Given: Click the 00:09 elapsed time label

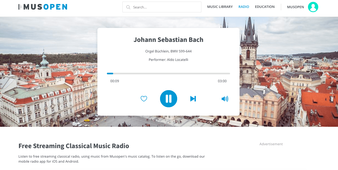Looking at the screenshot, I should pos(115,81).
